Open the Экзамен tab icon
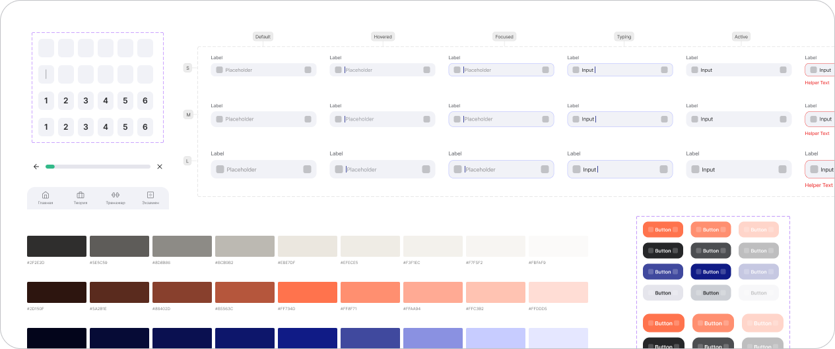 (150, 195)
